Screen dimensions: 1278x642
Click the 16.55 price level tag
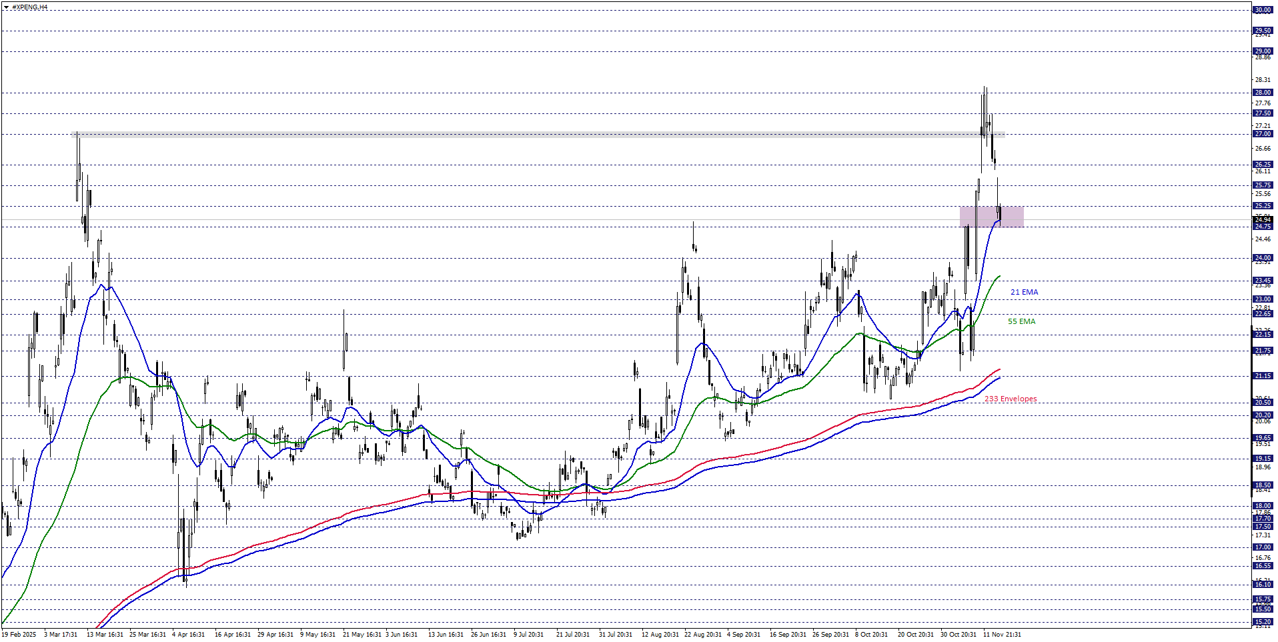[1263, 566]
